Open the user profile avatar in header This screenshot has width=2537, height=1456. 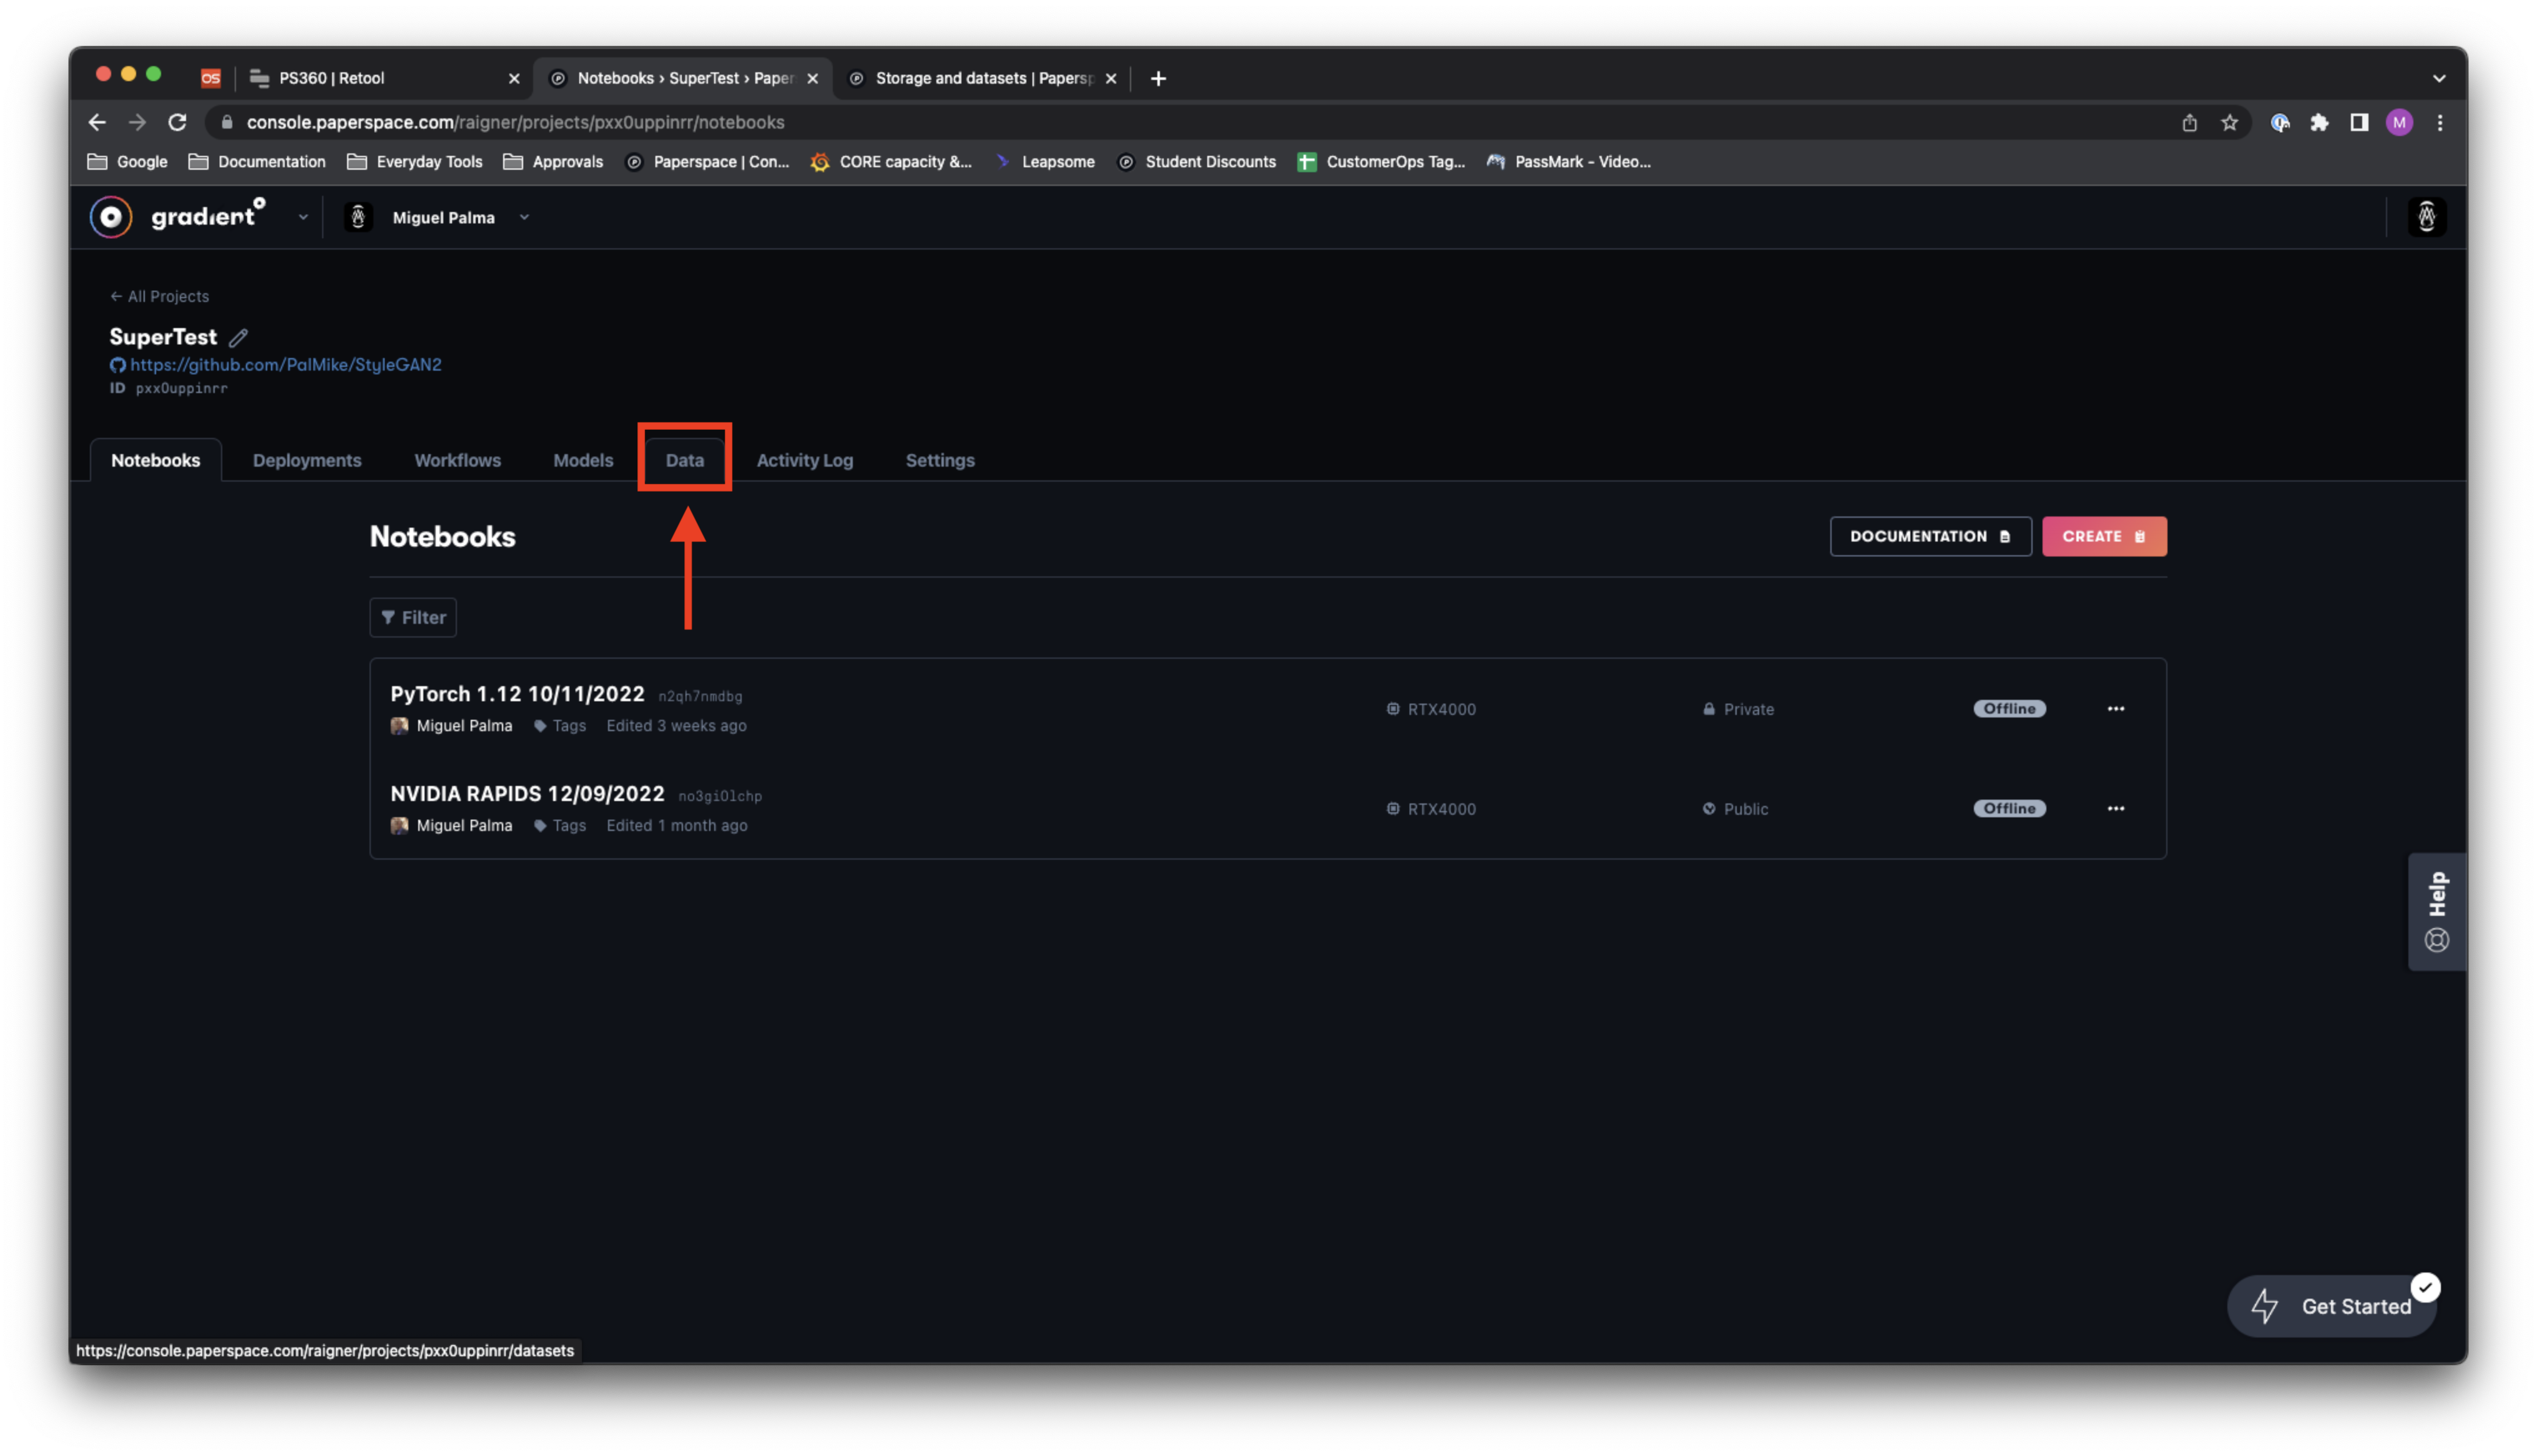click(x=2426, y=217)
